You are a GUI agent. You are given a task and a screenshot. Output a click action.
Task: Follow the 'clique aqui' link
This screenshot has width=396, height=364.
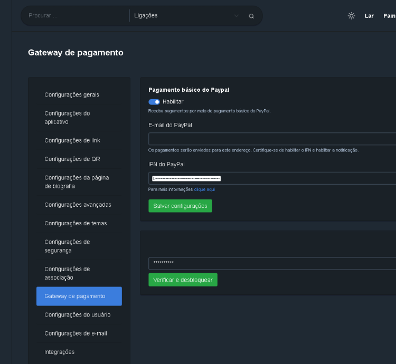(x=204, y=189)
